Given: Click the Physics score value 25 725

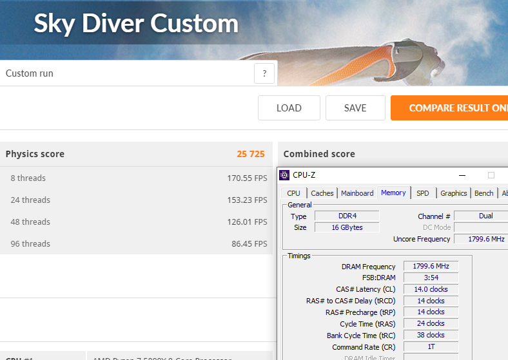Looking at the screenshot, I should click(x=251, y=154).
